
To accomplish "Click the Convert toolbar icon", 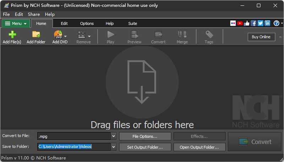I will [158, 34].
